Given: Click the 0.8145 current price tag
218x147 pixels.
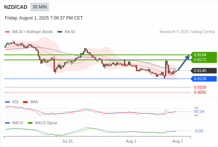Looking at the screenshot, I should tap(204, 71).
